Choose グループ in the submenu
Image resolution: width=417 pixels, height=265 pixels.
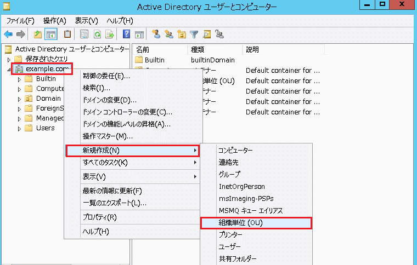[256, 174]
